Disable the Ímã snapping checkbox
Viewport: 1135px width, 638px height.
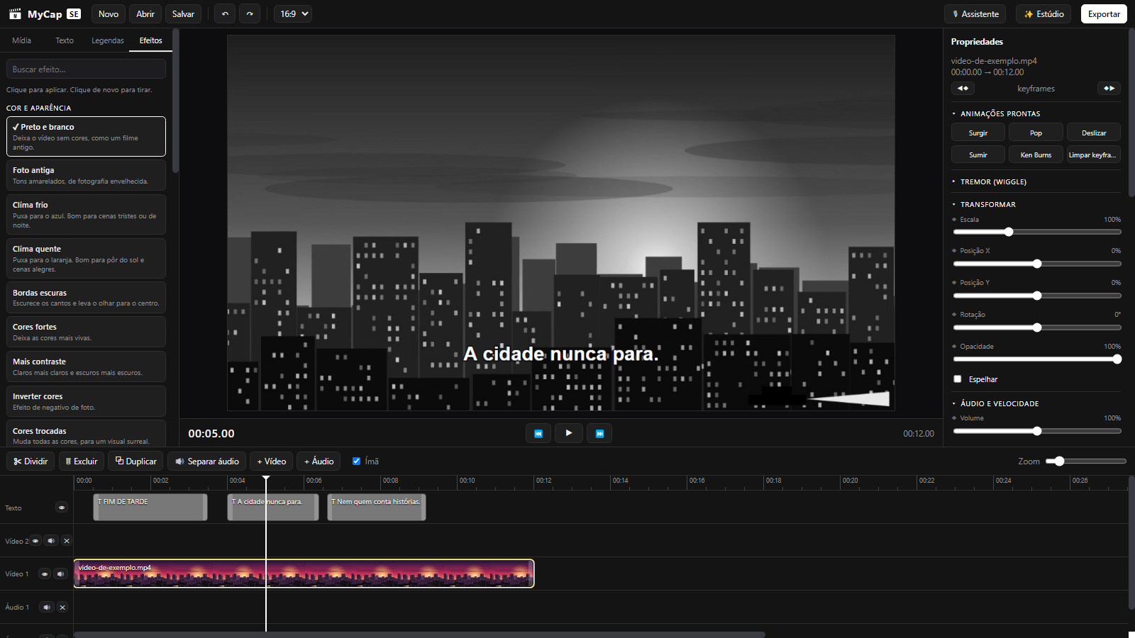[x=356, y=461]
